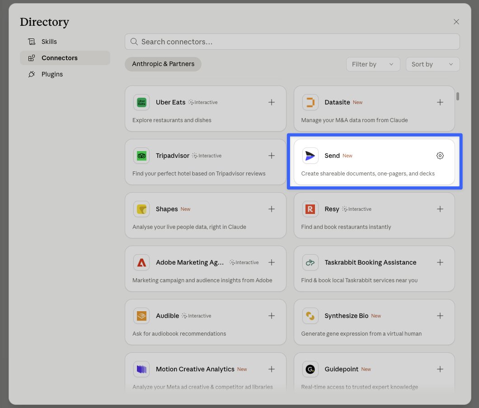The image size is (479, 408).
Task: Click the Directory heading
Action: 45,22
